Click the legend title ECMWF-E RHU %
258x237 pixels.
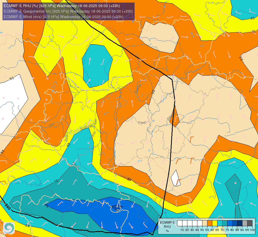[167, 227]
